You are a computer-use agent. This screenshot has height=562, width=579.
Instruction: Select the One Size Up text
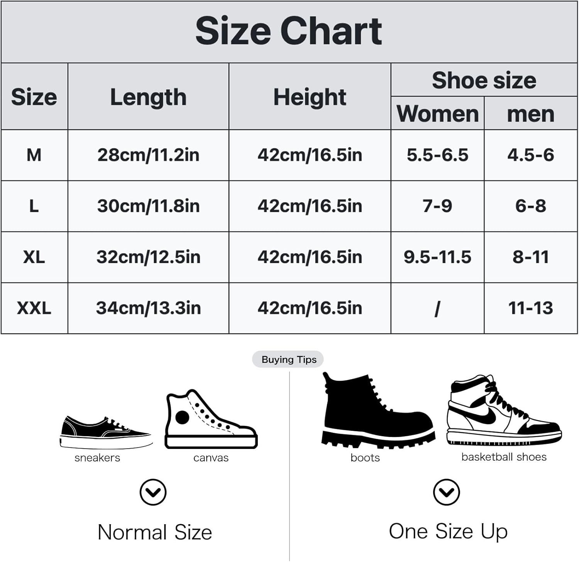[x=448, y=531]
